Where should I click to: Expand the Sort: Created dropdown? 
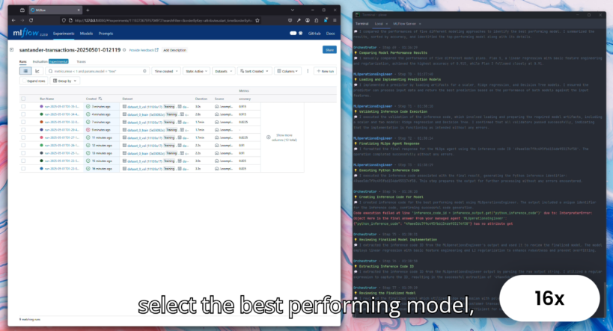[x=257, y=71]
